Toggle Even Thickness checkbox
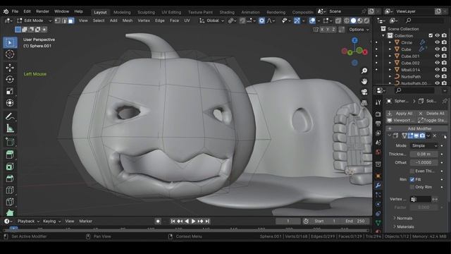Viewport: 451px width, 254px height. coord(412,171)
